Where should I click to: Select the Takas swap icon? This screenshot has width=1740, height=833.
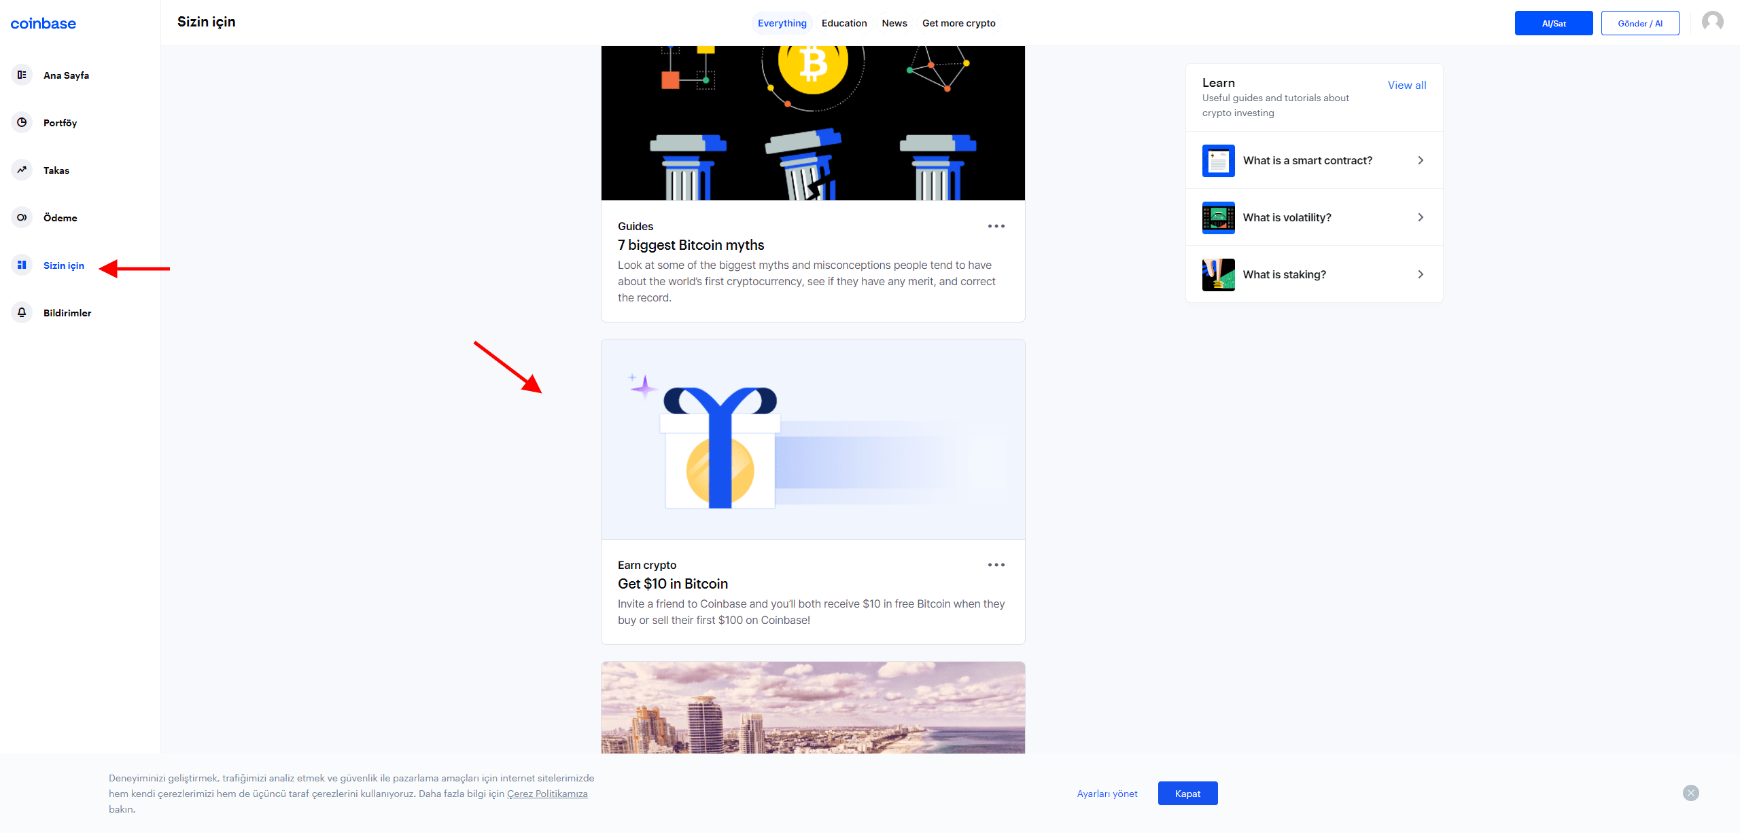tap(21, 170)
